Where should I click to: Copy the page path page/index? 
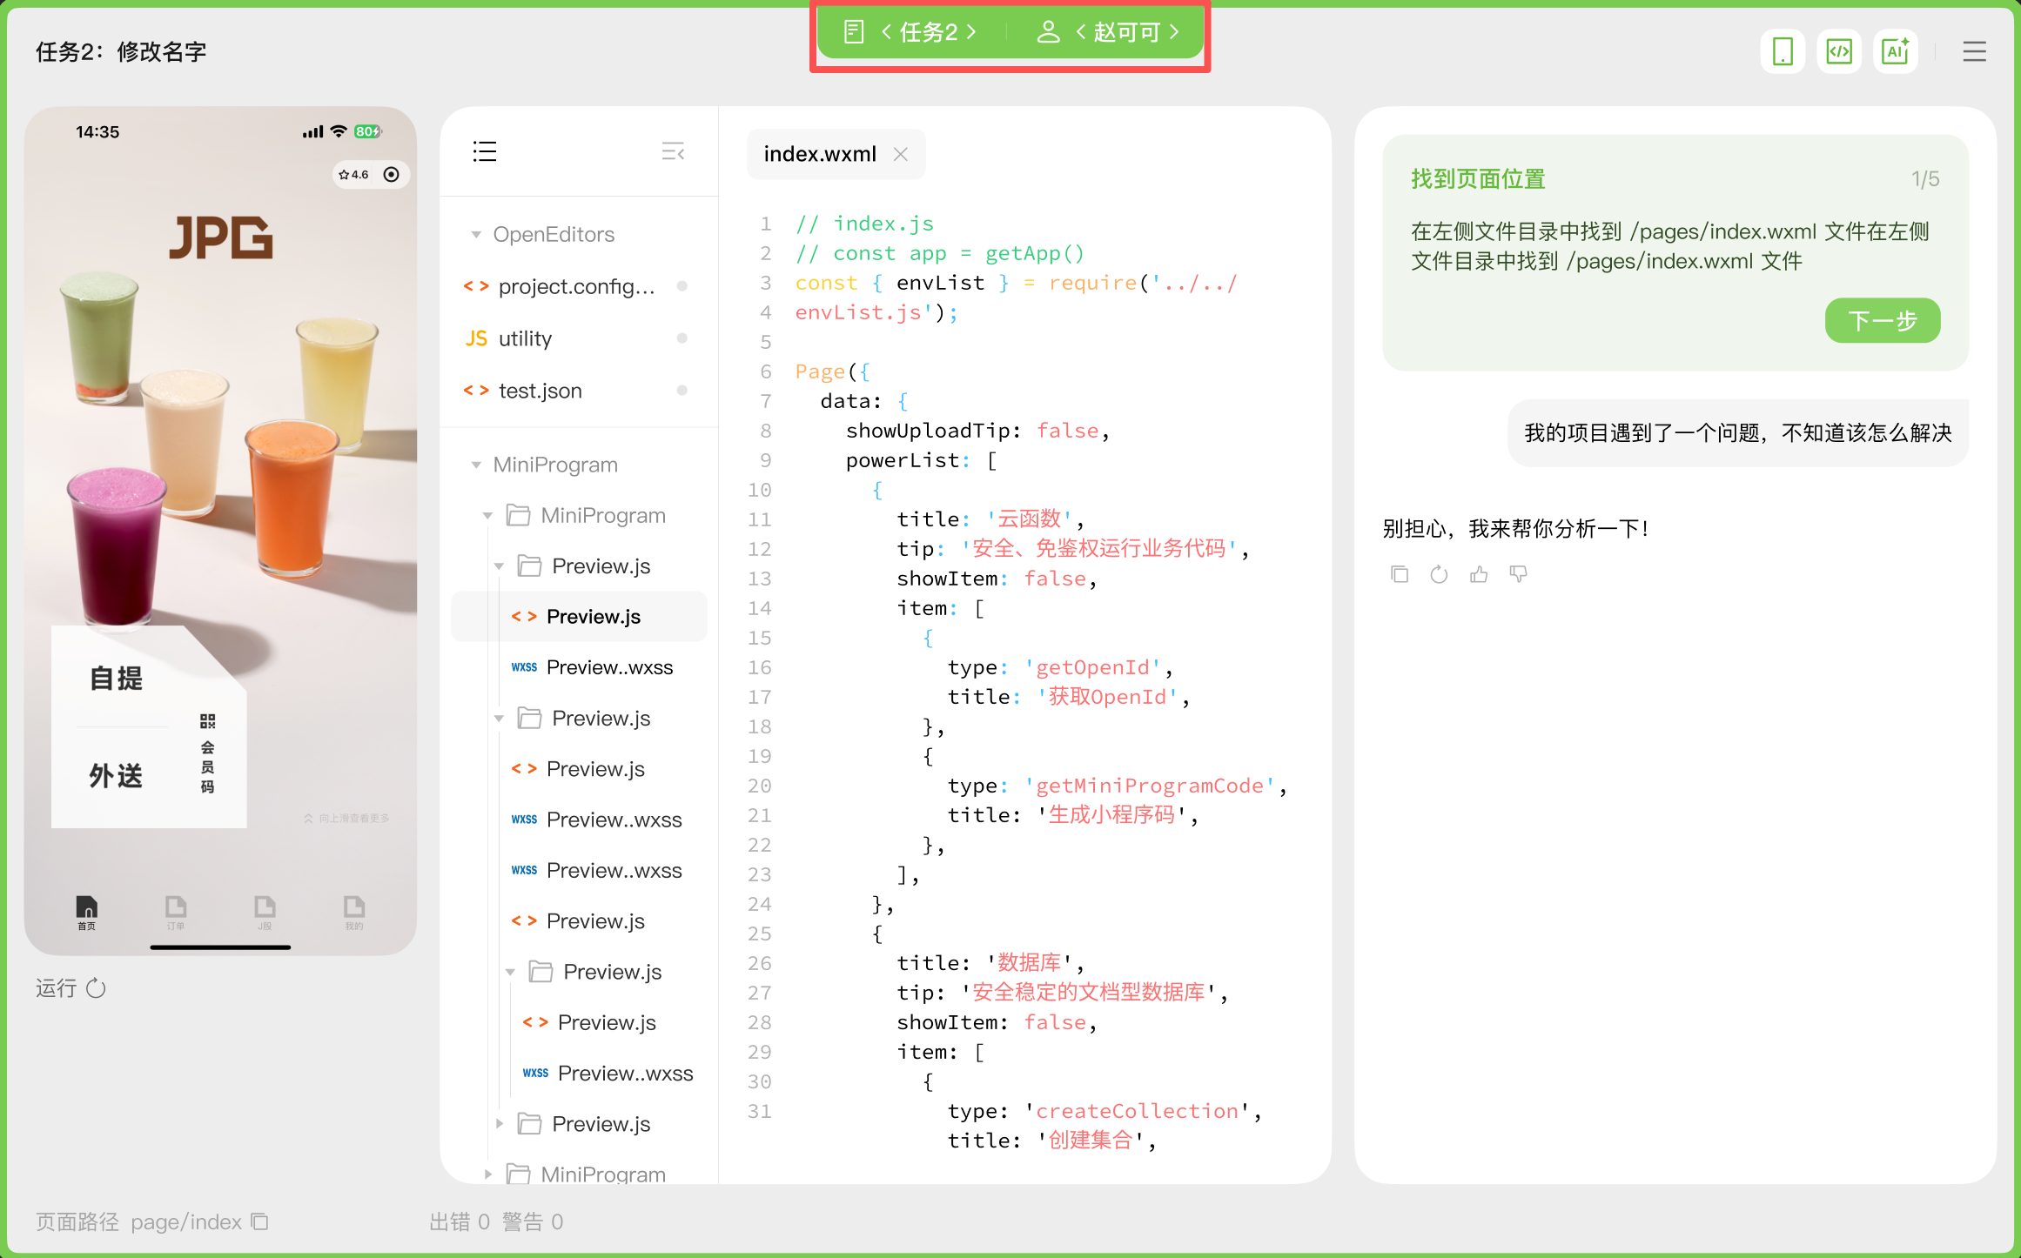(259, 1221)
